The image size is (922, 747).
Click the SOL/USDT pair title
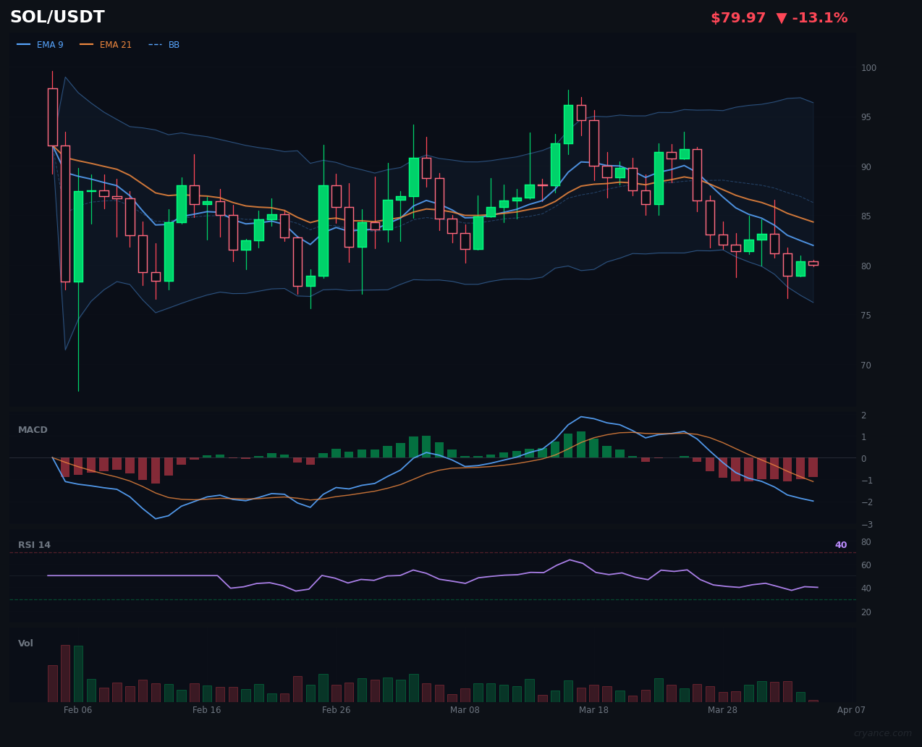point(57,17)
